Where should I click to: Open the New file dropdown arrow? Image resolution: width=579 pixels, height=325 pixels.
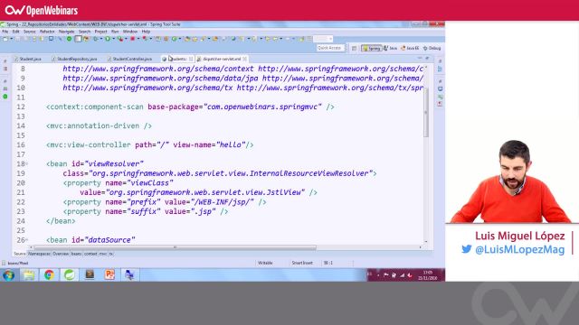click(x=12, y=39)
